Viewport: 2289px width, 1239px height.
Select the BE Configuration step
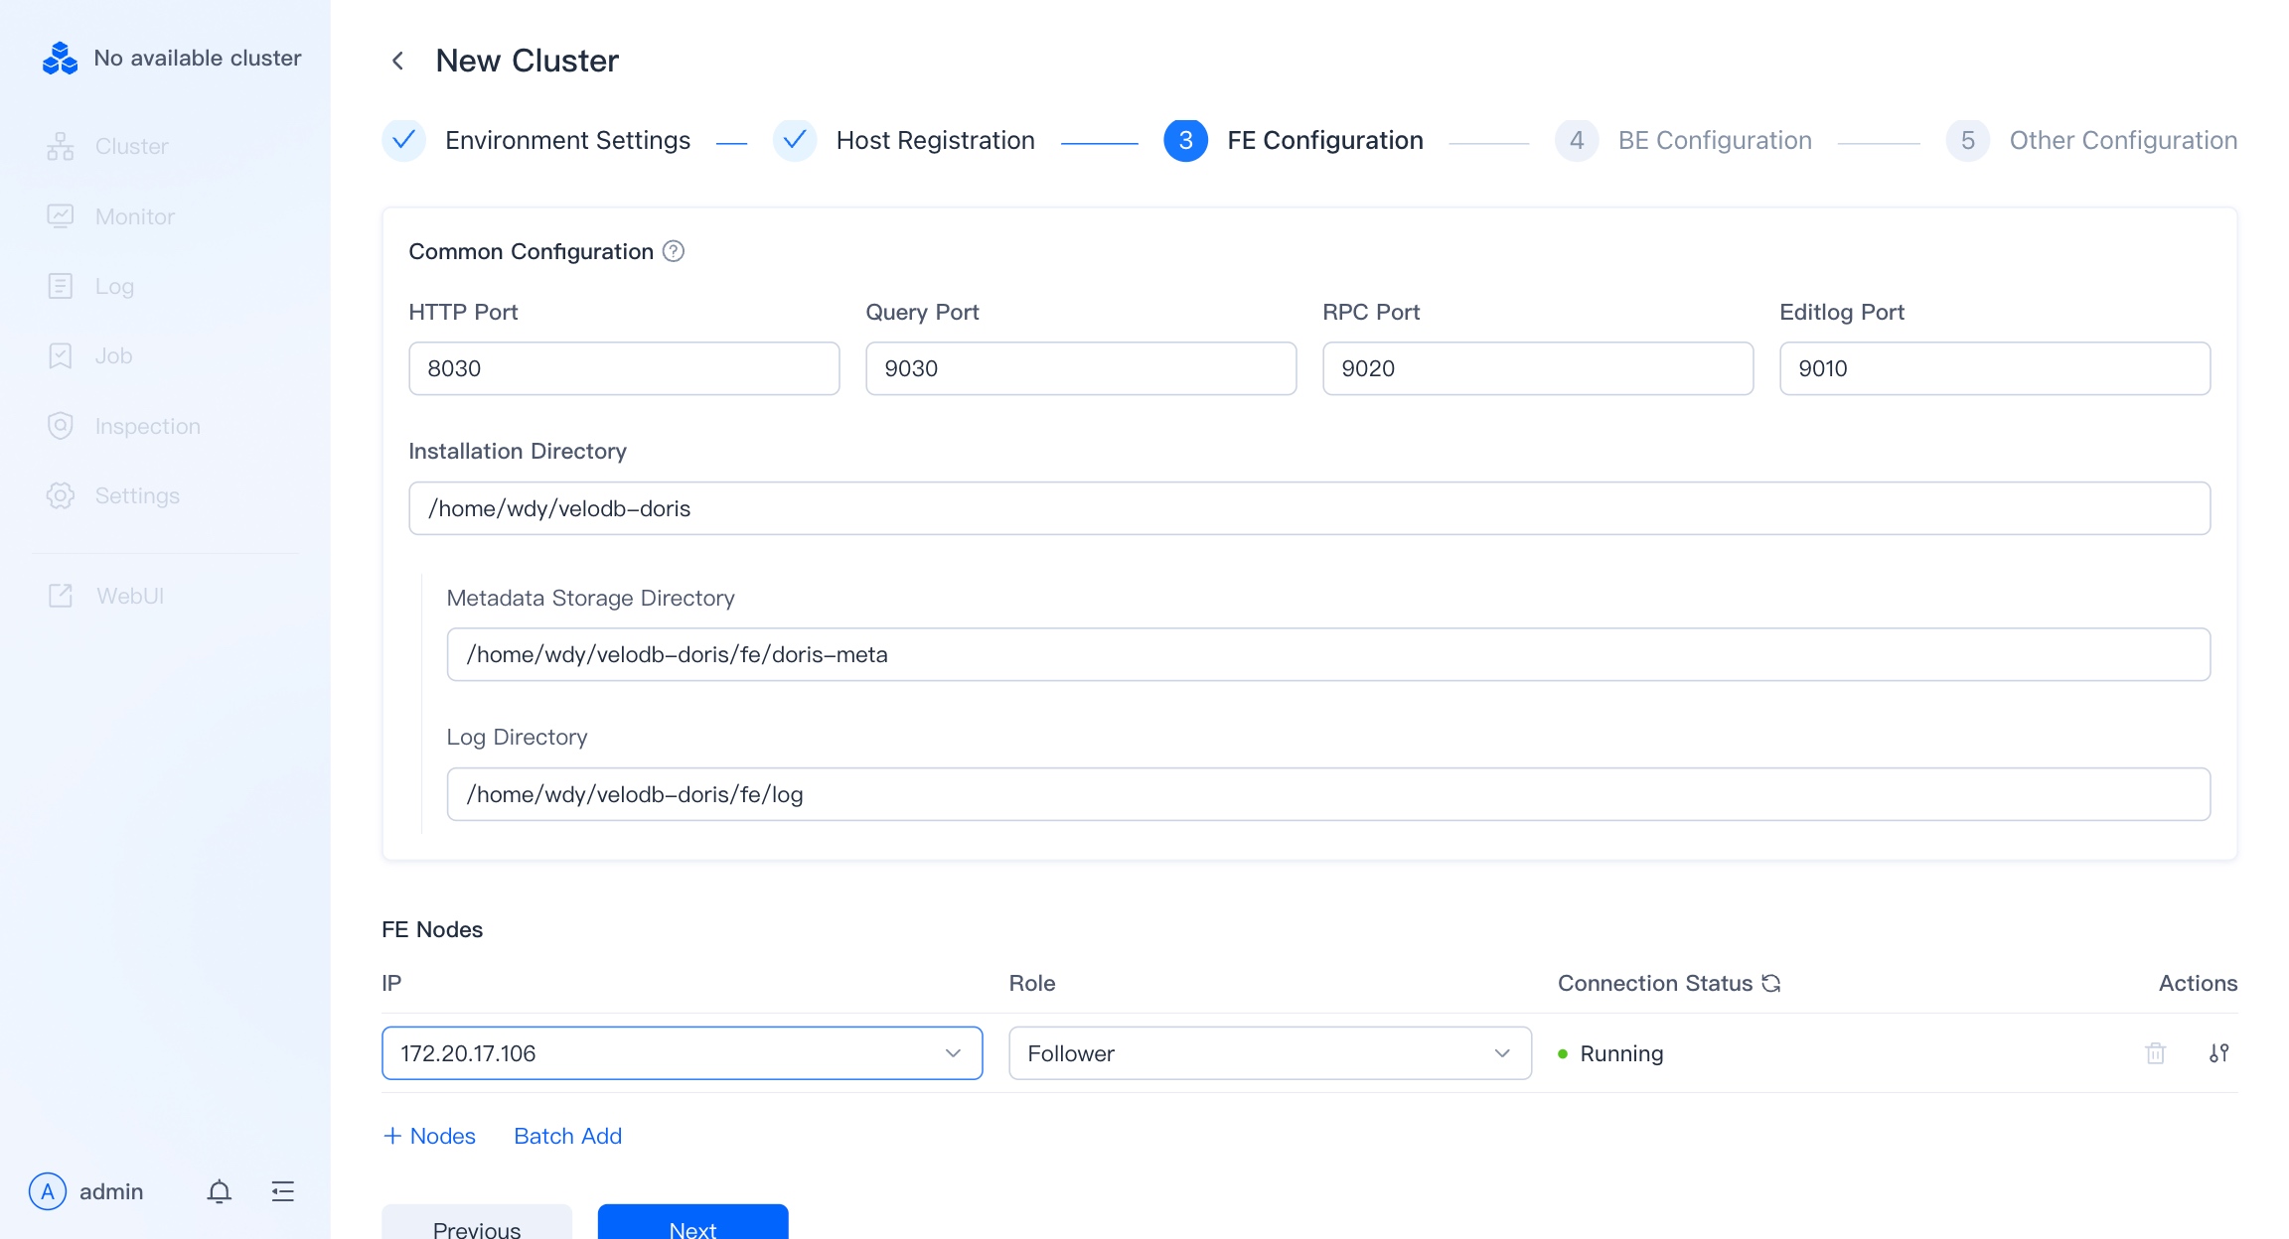(x=1715, y=140)
